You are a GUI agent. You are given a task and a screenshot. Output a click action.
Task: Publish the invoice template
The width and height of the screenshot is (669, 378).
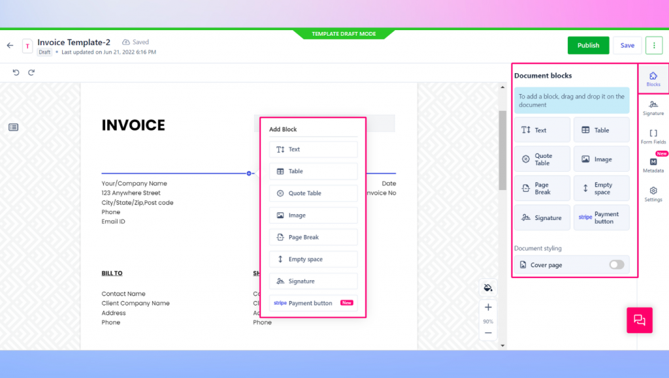[588, 45]
